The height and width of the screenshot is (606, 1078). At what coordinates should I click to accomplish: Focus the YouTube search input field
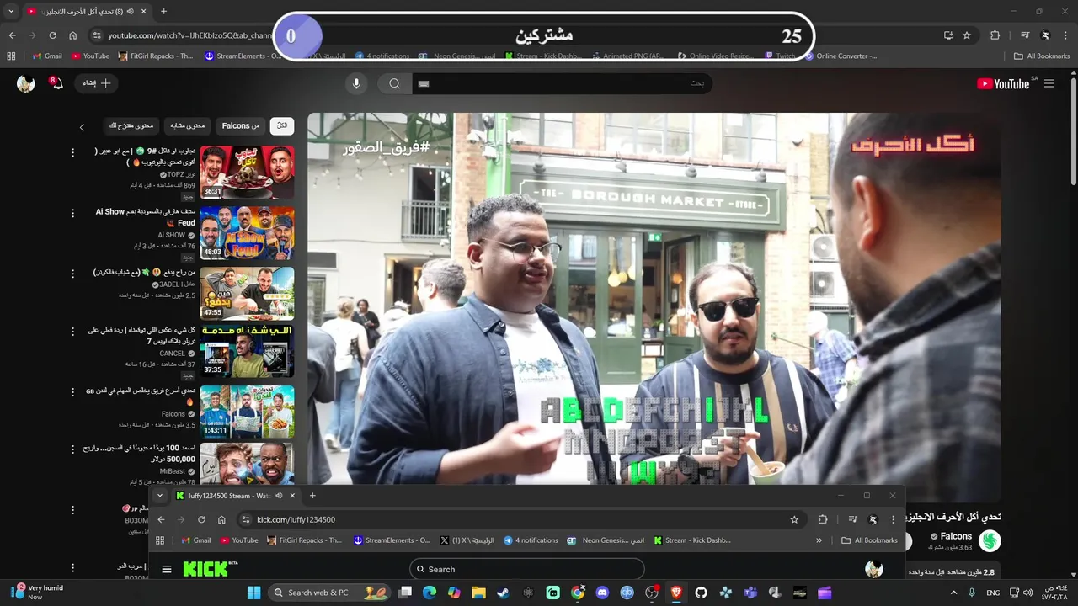pos(562,83)
